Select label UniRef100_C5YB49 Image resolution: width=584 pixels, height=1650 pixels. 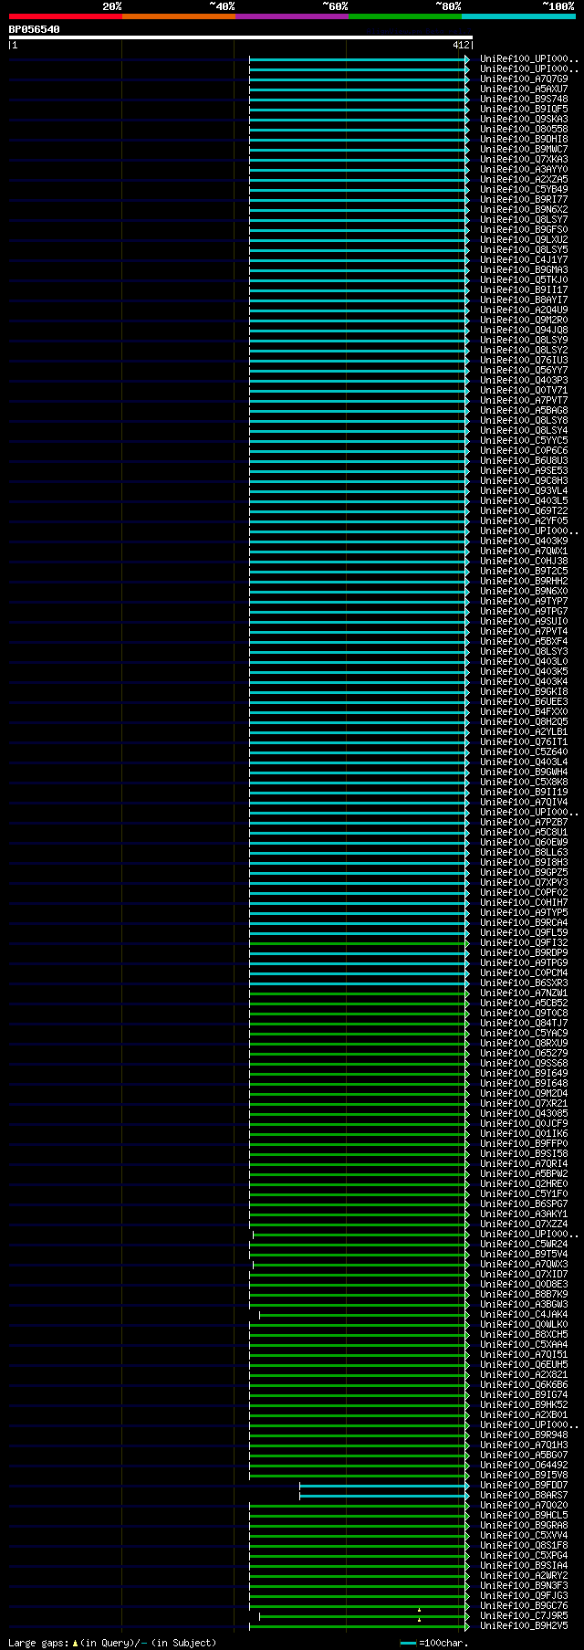(524, 190)
